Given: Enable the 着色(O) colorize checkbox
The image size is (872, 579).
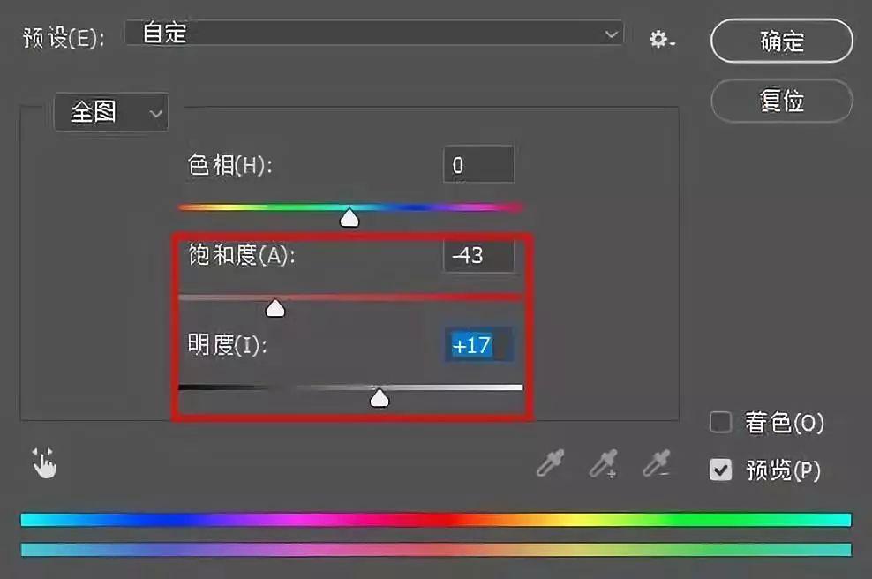Looking at the screenshot, I should (721, 422).
